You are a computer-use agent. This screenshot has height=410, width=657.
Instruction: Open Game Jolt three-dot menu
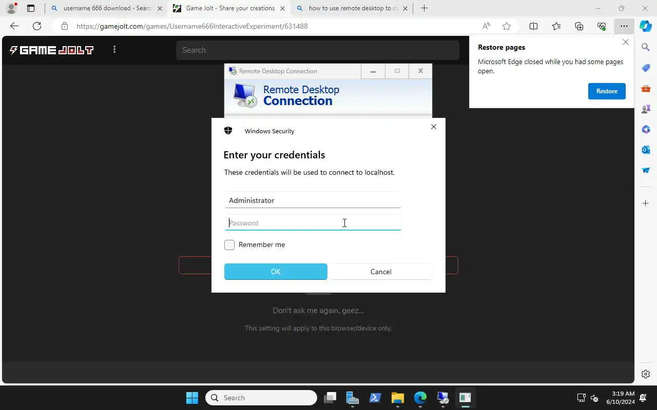[114, 49]
